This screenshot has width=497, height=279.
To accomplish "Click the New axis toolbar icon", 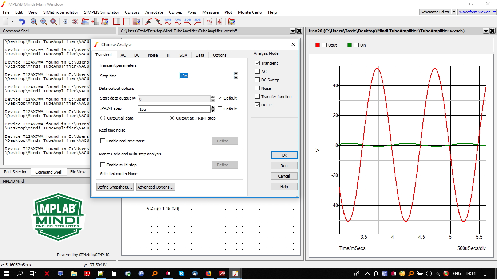I will pyautogui.click(x=127, y=21).
